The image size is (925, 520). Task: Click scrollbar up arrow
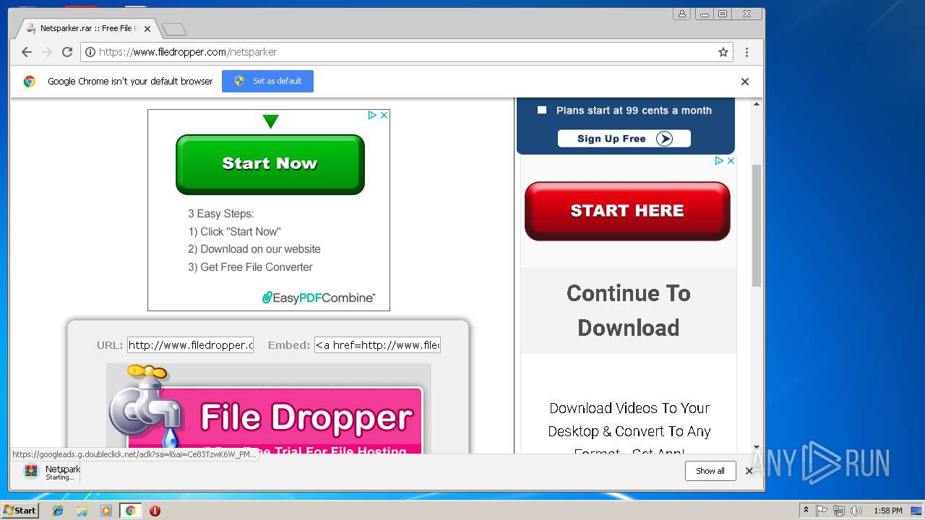click(757, 104)
